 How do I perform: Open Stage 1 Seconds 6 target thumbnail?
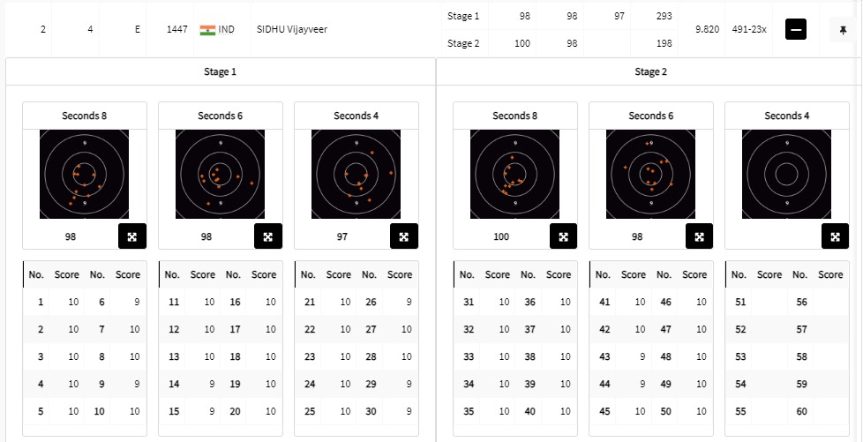(x=220, y=174)
